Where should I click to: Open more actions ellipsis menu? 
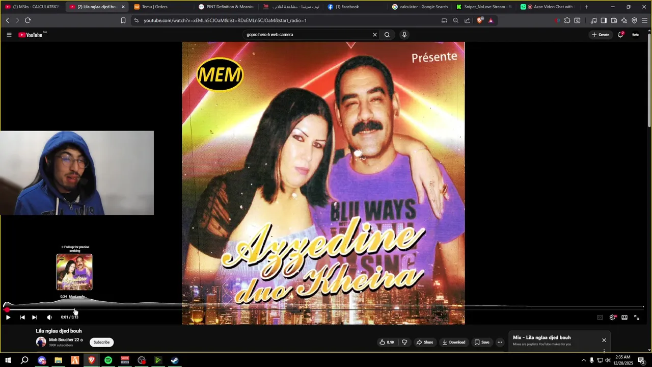pyautogui.click(x=500, y=342)
